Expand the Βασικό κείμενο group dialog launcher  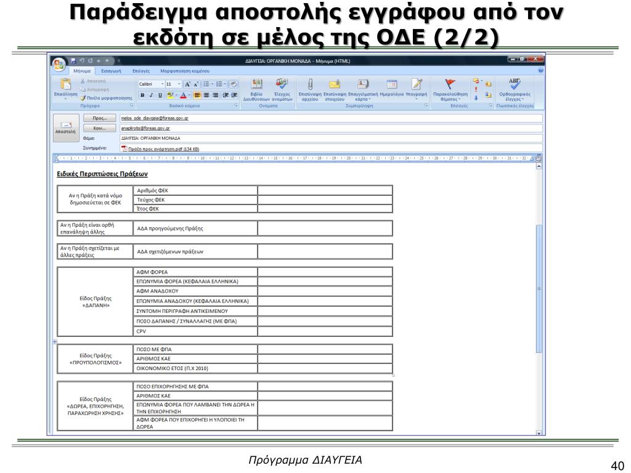(x=236, y=105)
